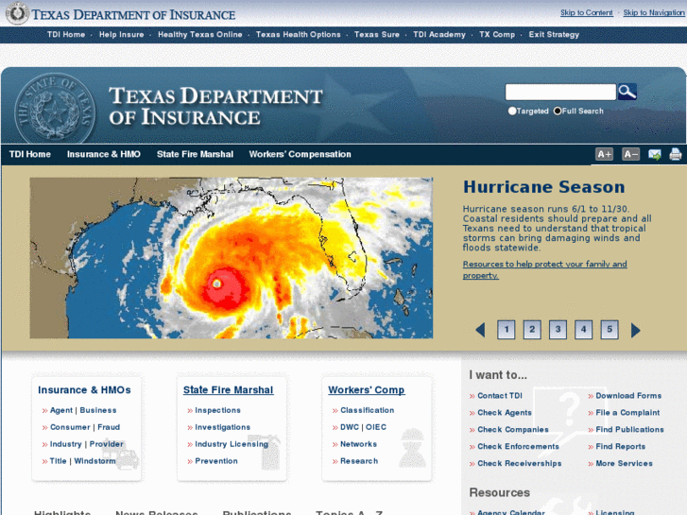
Task: Click Check Agents
Action: pyautogui.click(x=505, y=412)
